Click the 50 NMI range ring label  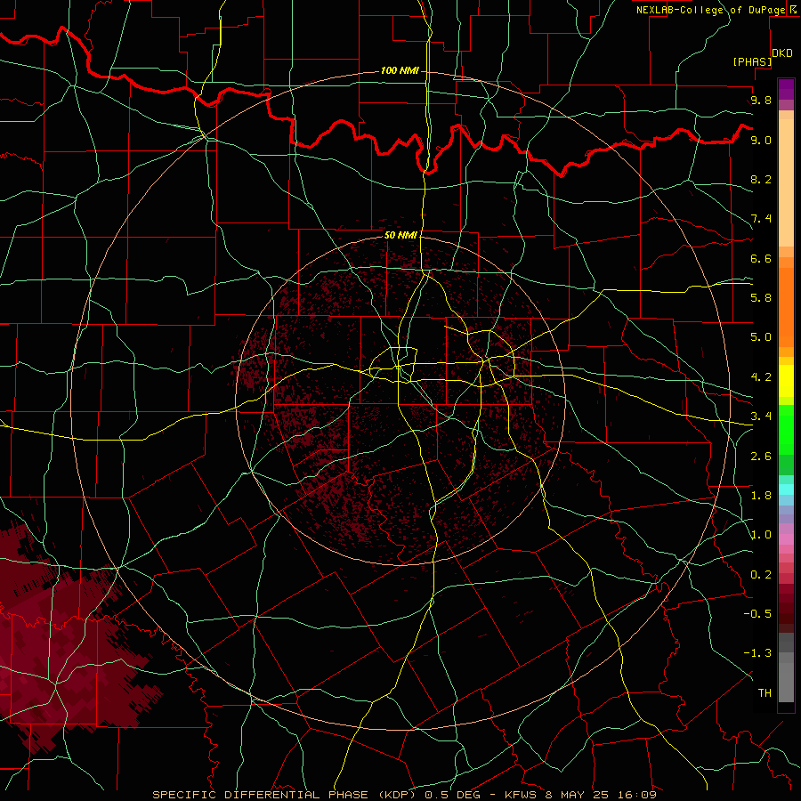pos(400,235)
